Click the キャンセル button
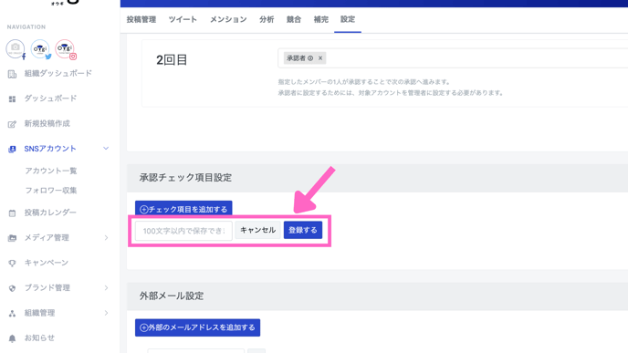Viewport: 628px width, 353px height. tap(257, 230)
